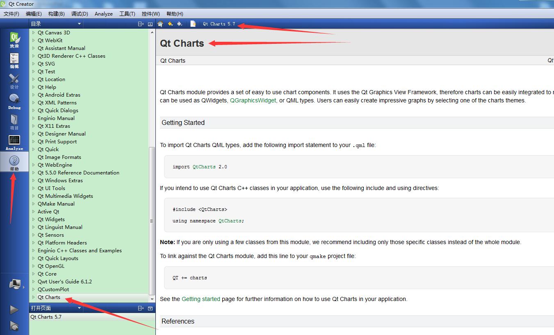The width and height of the screenshot is (554, 335).
Task: Expand the Qt Canvas 3D tree node
Action: (x=34, y=33)
